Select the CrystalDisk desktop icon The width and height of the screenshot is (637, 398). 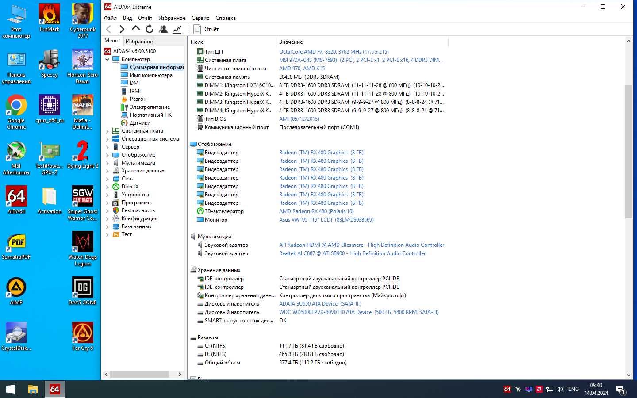(16, 337)
